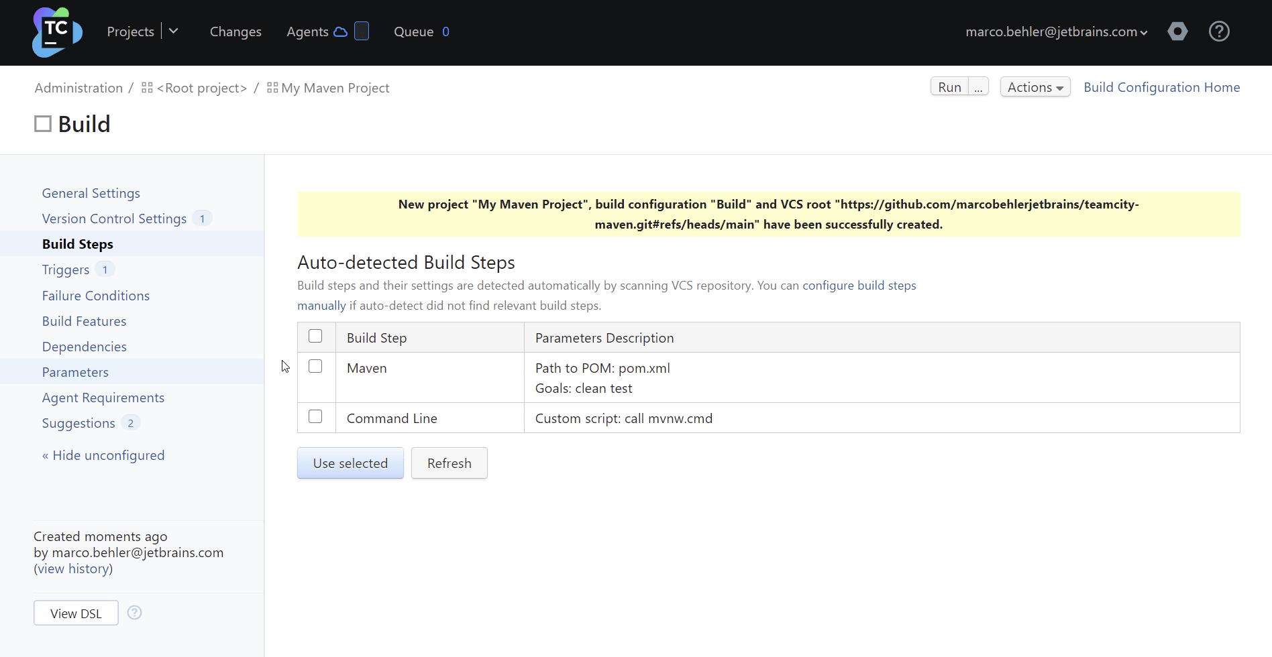
Task: Check the Command Line build step checkbox
Action: (x=315, y=417)
